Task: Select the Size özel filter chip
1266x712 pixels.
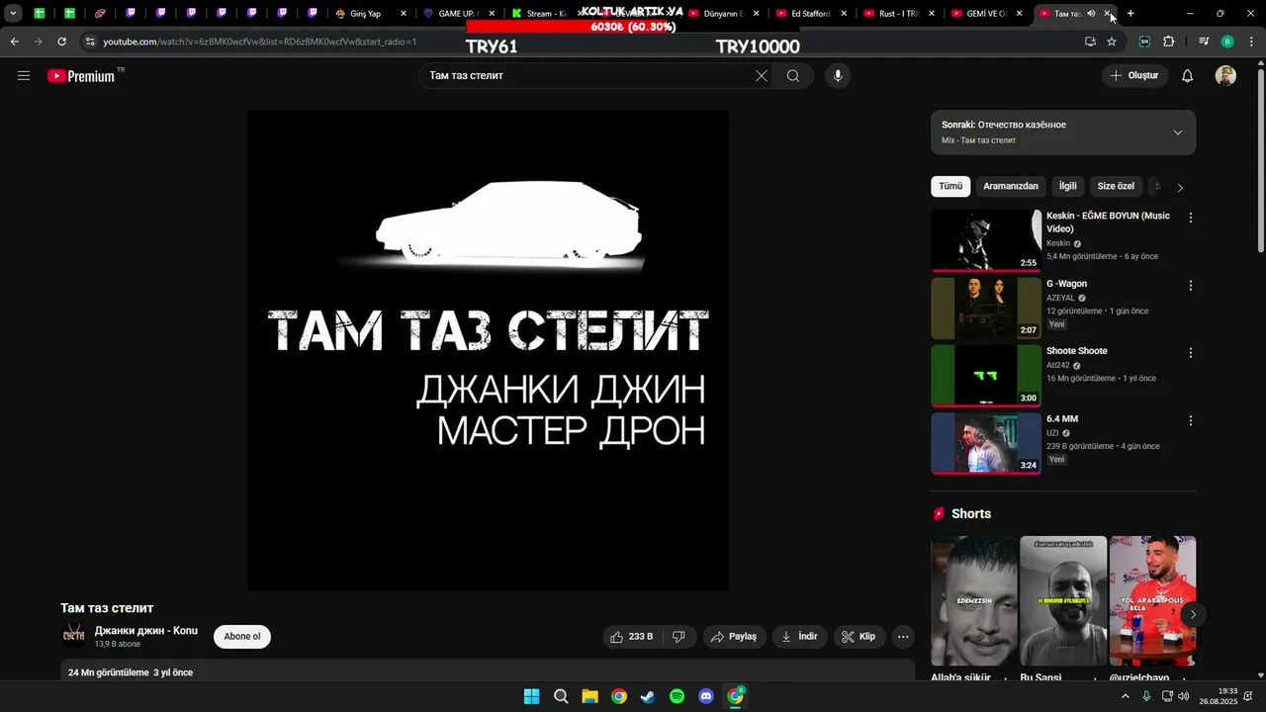Action: pyautogui.click(x=1116, y=186)
